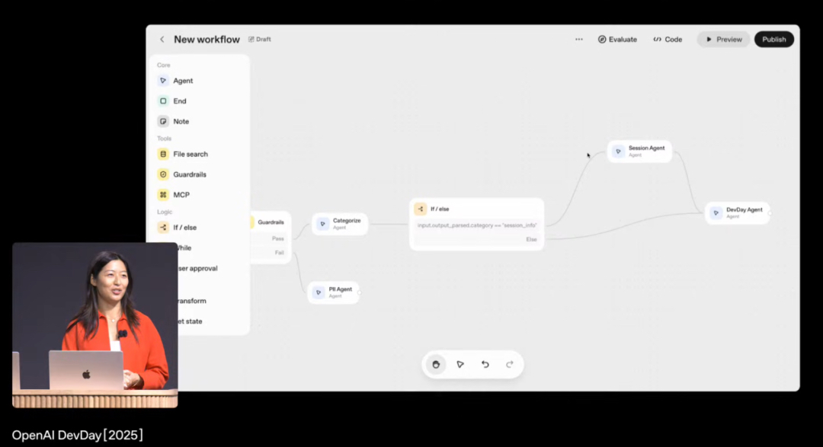Undo the last canvas change

[485, 364]
